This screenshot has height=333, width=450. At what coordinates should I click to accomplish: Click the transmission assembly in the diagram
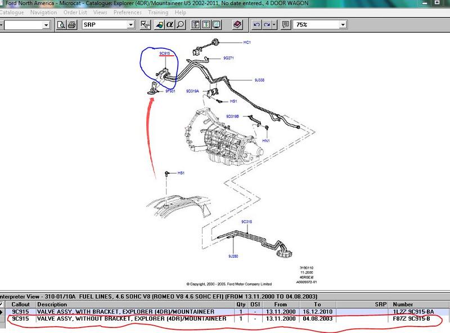click(224, 138)
